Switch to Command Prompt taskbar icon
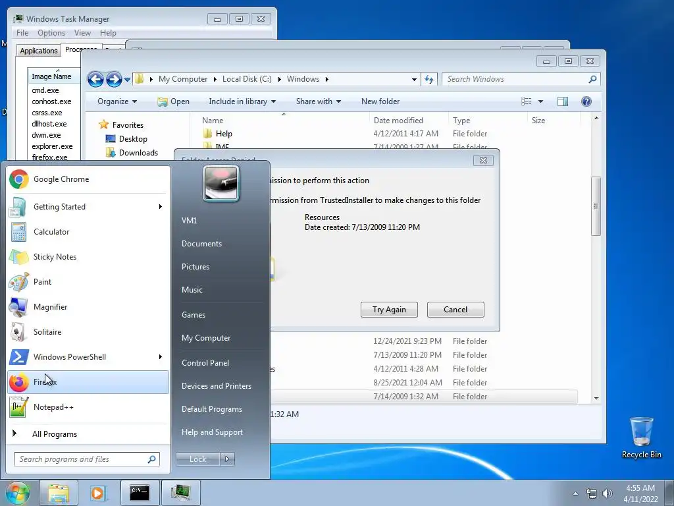 pos(140,493)
